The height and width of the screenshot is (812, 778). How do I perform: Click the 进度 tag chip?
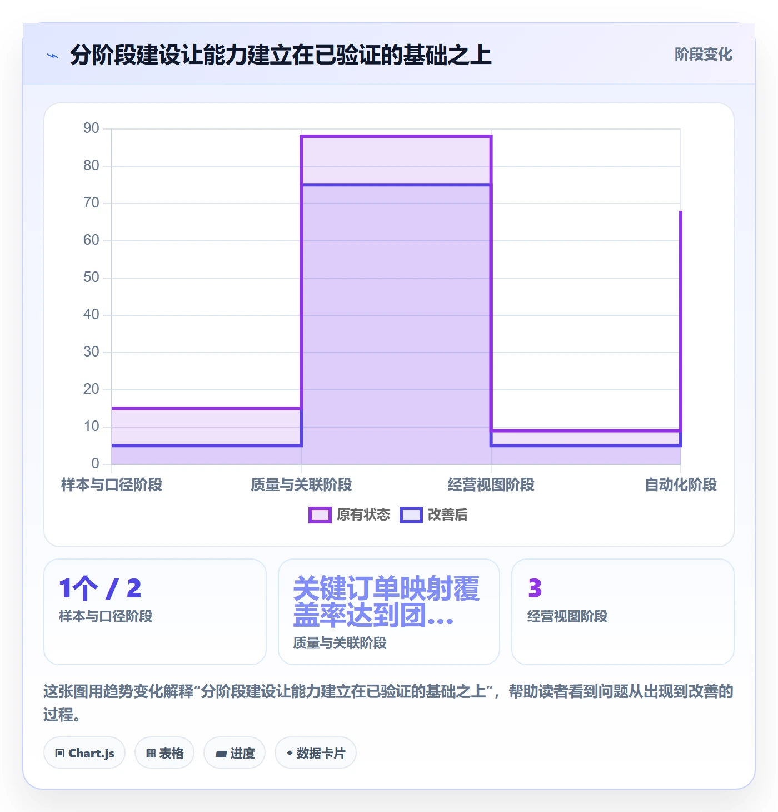235,753
